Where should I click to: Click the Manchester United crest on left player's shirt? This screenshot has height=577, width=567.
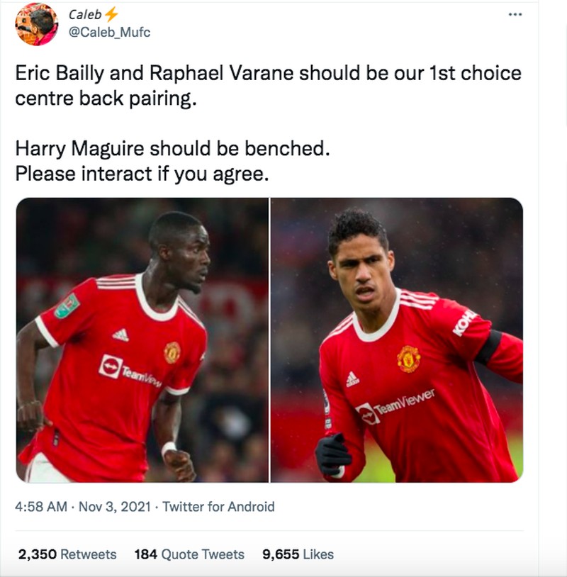[172, 352]
